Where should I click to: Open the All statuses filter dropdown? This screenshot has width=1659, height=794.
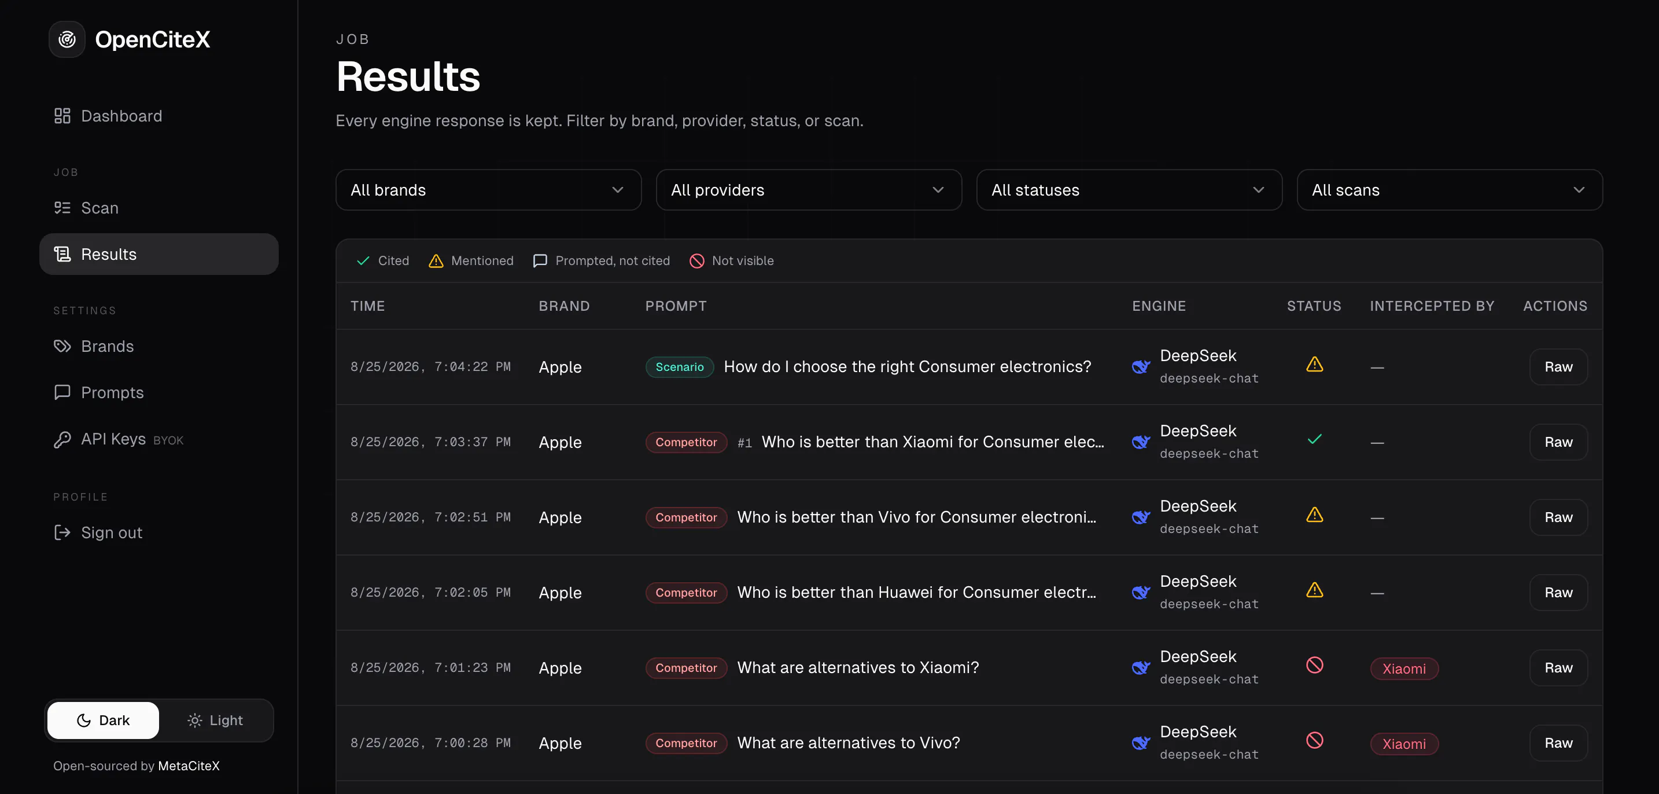click(1129, 190)
